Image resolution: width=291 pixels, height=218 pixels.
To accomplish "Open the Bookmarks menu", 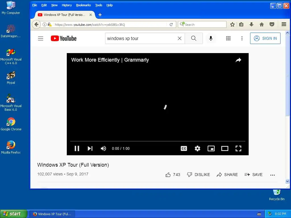I will pos(83,5).
